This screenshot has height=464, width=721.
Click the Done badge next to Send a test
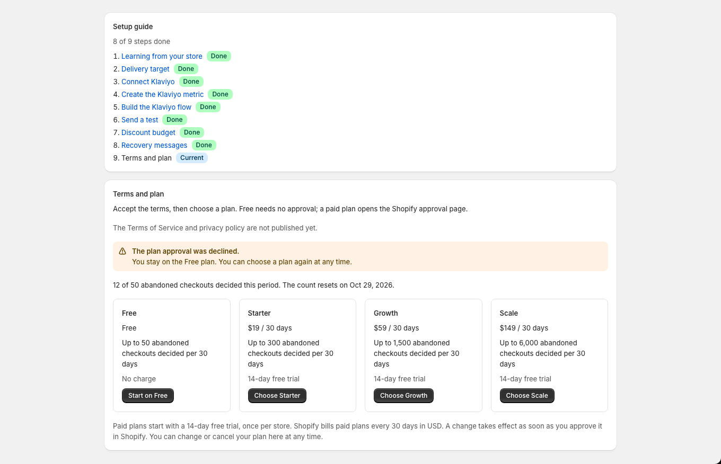pos(174,120)
